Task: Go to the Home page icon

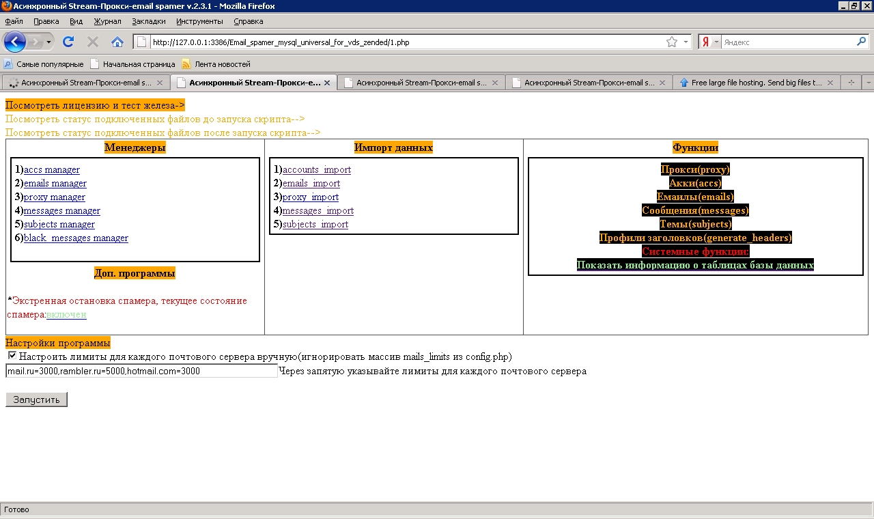Action: coord(117,42)
